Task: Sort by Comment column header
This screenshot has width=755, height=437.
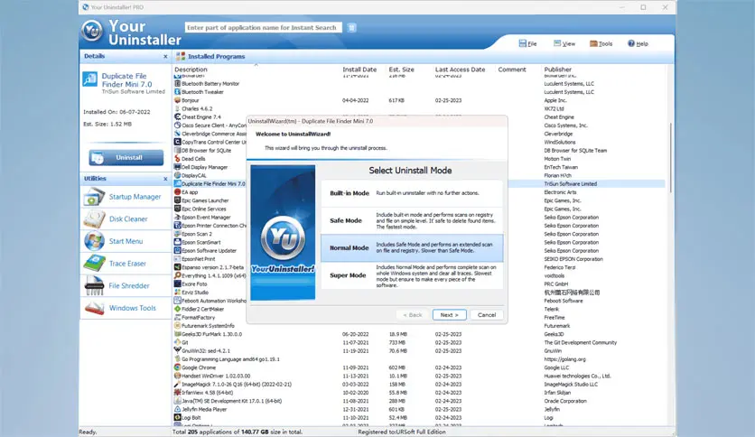Action: 512,70
